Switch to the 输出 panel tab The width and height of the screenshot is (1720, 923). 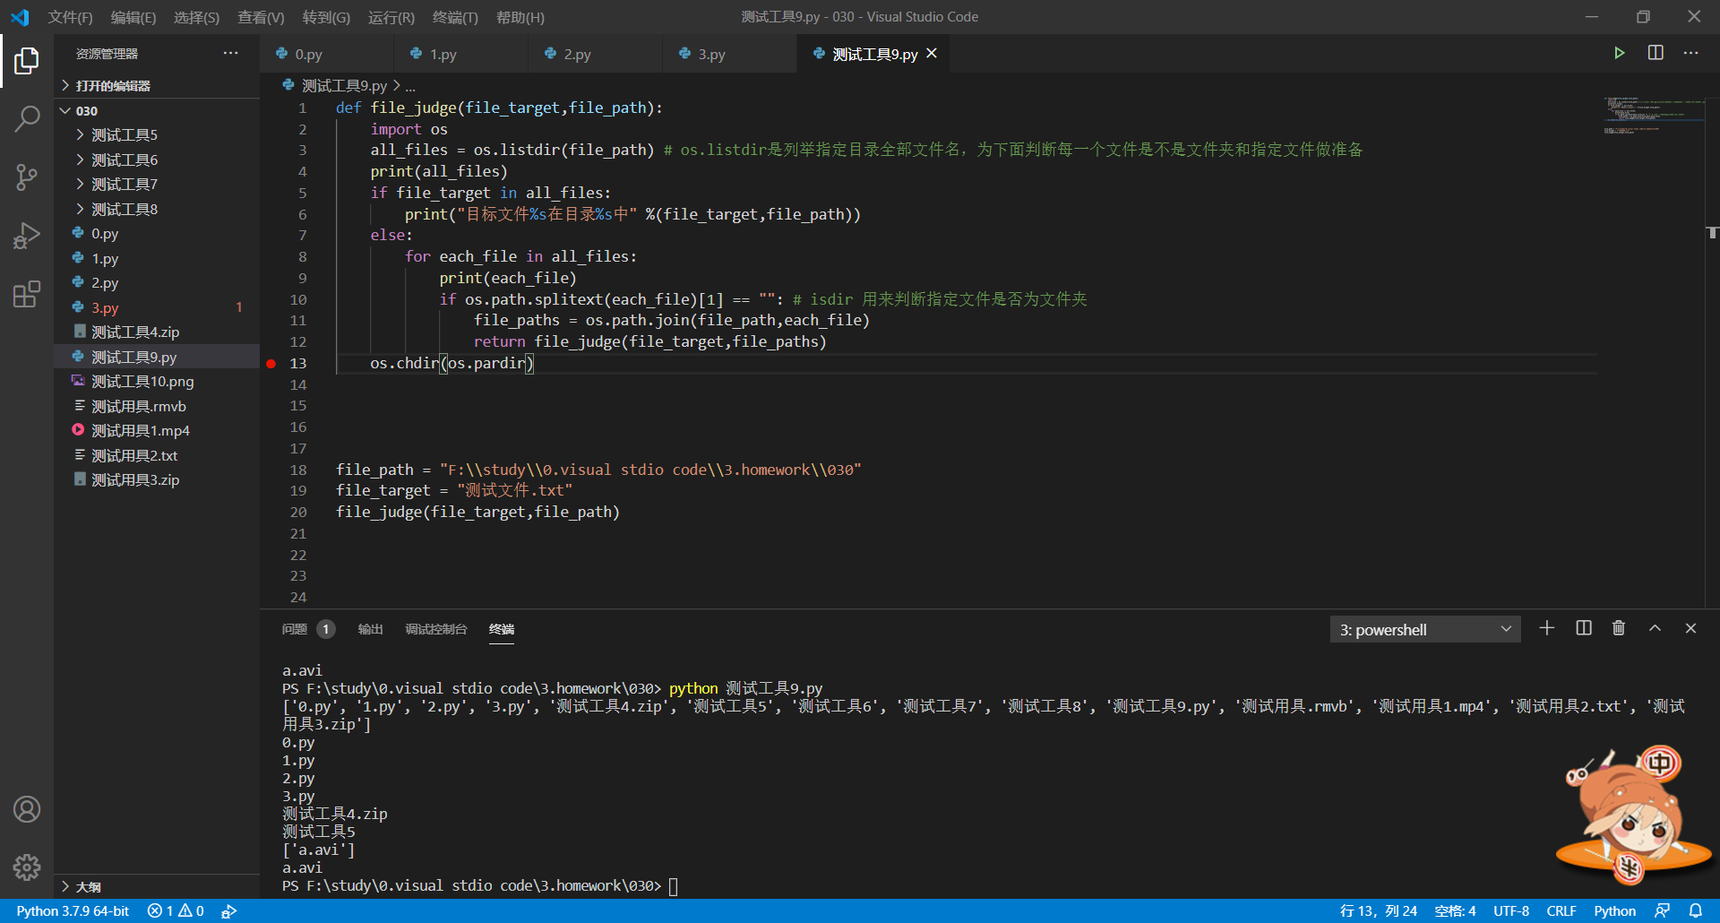point(370,629)
